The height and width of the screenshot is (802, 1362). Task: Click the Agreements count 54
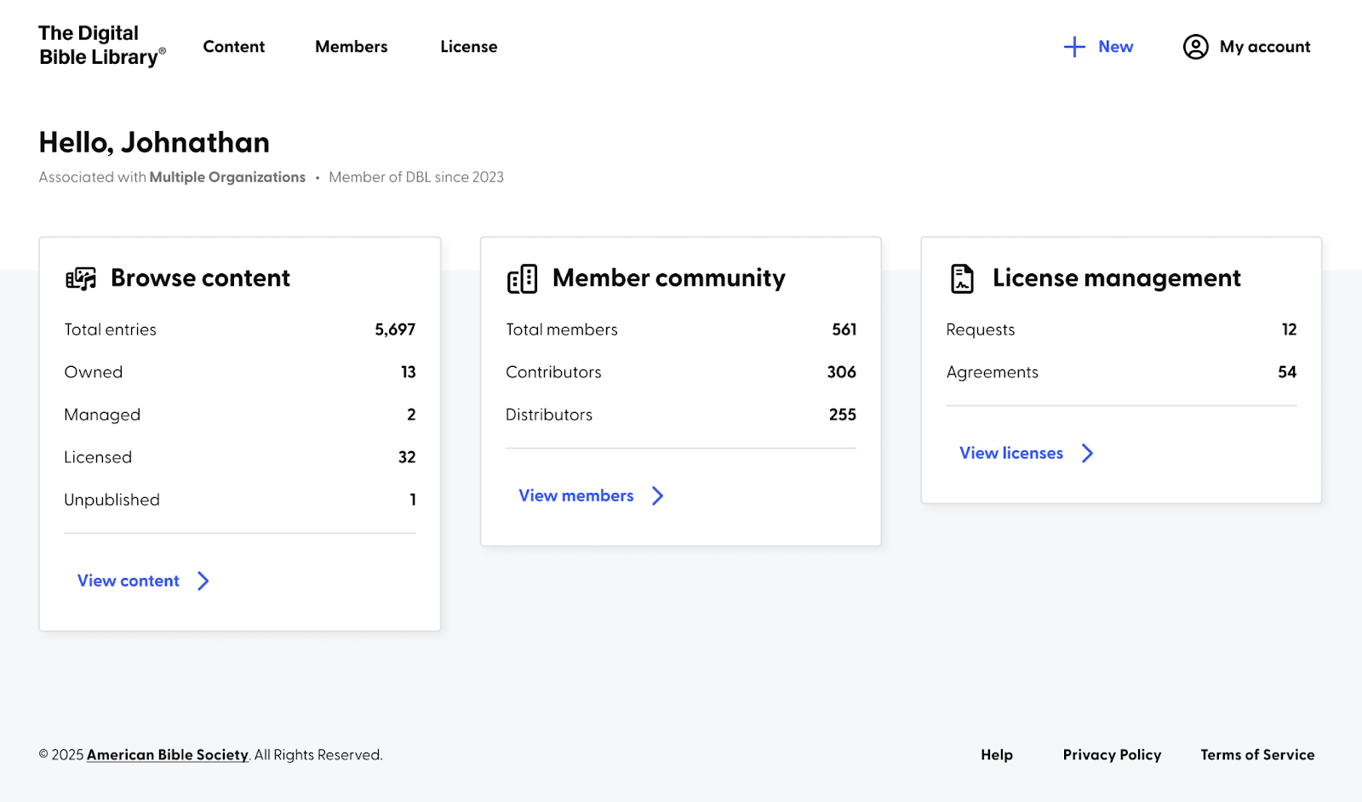pos(1287,372)
